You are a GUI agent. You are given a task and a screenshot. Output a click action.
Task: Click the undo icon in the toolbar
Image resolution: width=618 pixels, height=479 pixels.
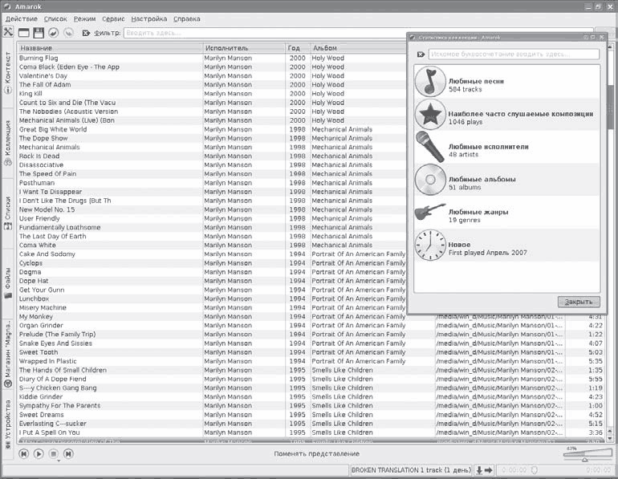coord(53,33)
